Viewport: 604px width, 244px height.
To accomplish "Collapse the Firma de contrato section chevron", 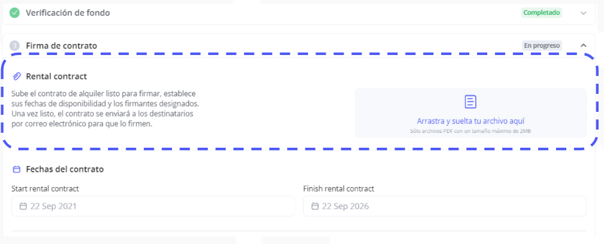I will click(x=584, y=45).
